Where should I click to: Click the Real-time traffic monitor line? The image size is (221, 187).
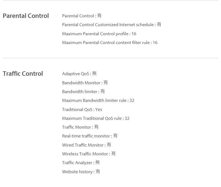pos(90,136)
